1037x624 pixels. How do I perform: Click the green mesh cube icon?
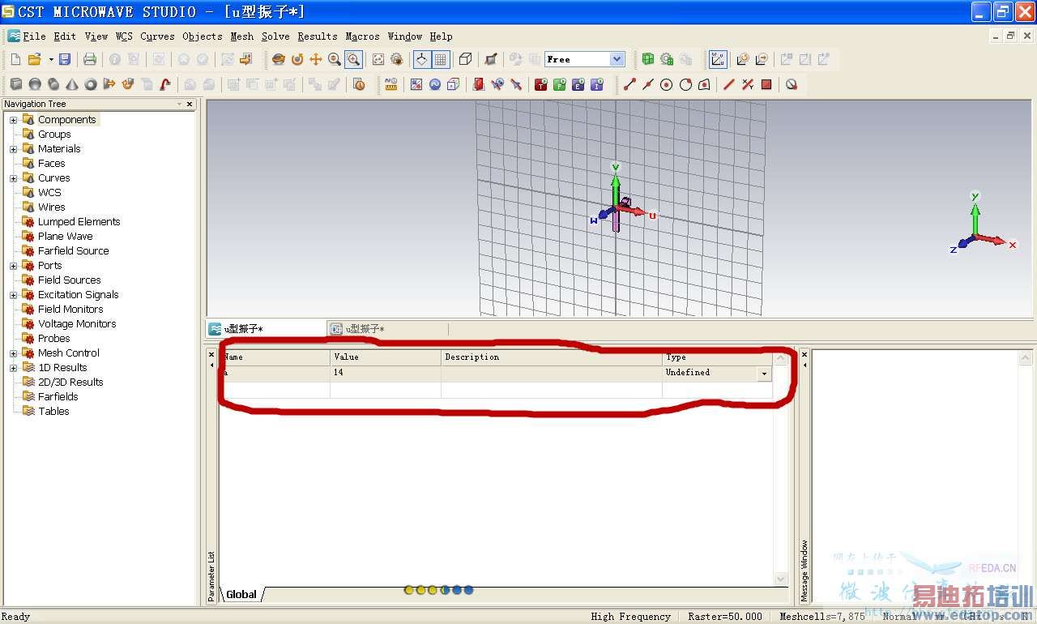click(648, 59)
